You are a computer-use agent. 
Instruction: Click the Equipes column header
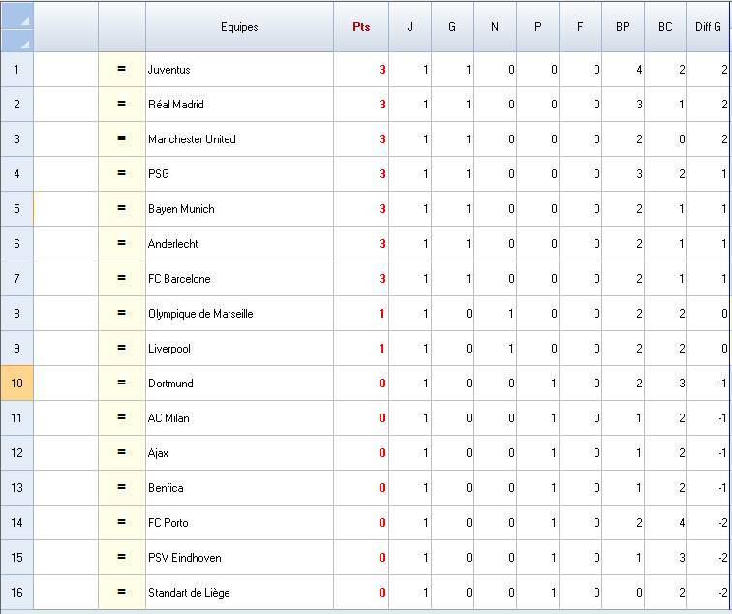click(x=239, y=27)
